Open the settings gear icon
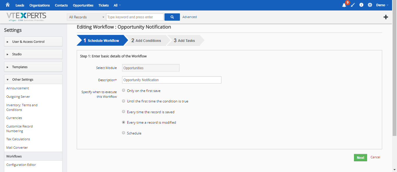The image size is (397, 172). click(370, 5)
